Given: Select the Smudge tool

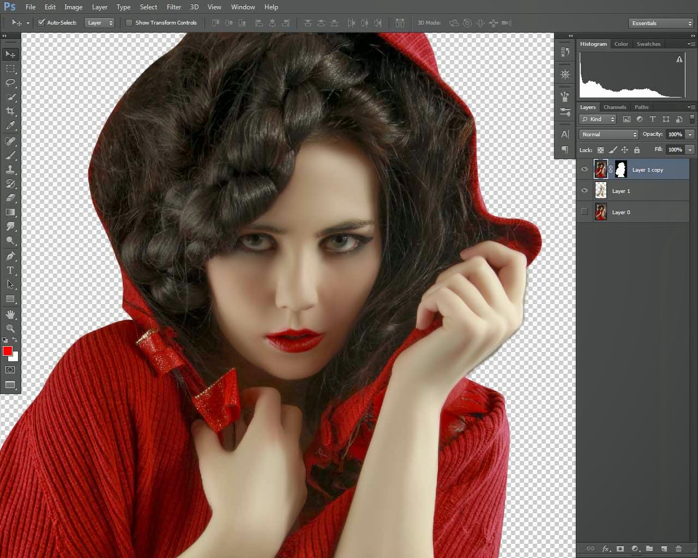Looking at the screenshot, I should [10, 226].
